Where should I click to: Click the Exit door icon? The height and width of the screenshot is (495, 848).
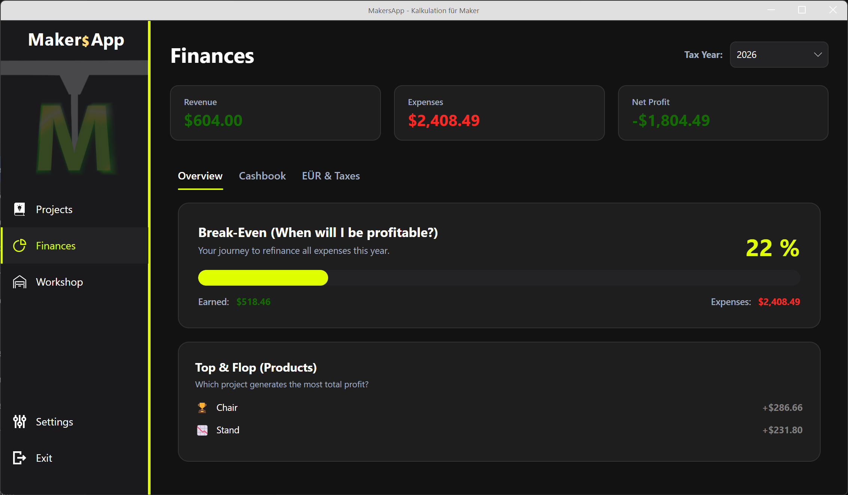[x=19, y=458]
